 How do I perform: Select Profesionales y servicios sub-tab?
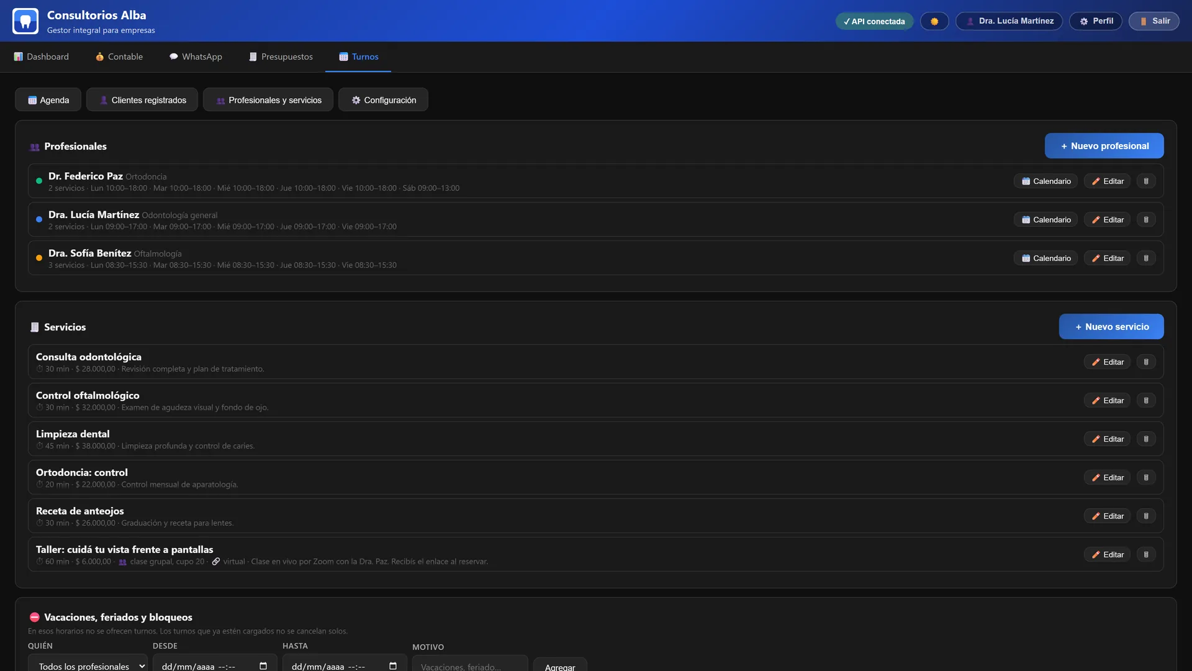coord(268,100)
